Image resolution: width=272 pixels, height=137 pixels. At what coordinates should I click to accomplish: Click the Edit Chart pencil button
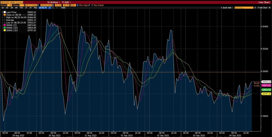point(262,8)
